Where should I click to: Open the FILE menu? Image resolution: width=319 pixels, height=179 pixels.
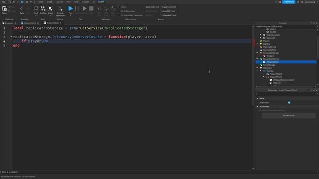point(4,2)
